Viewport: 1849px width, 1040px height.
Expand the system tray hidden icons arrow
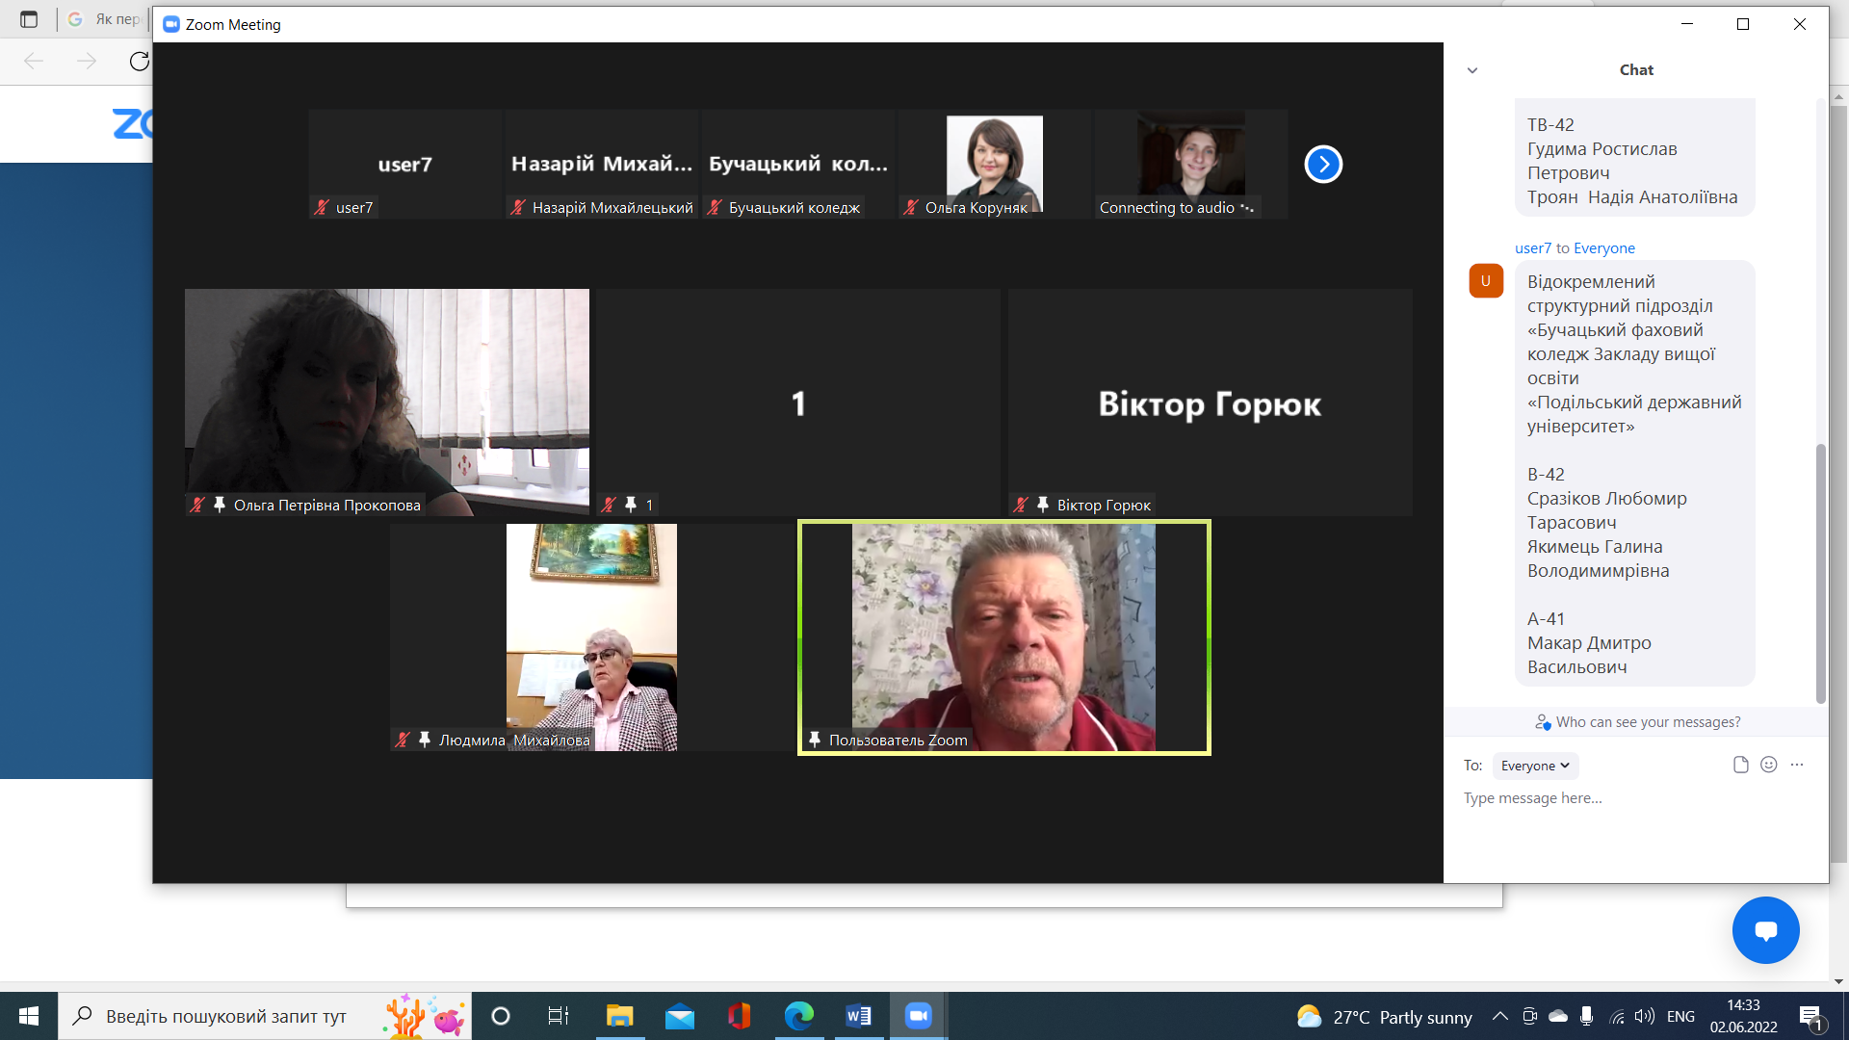(1499, 1016)
